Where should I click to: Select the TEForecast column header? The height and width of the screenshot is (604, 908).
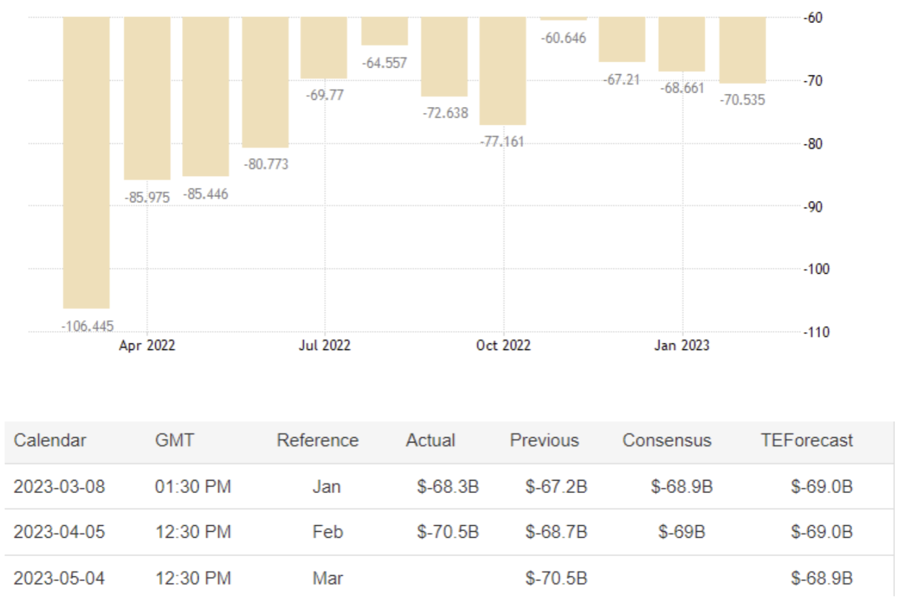806,441
